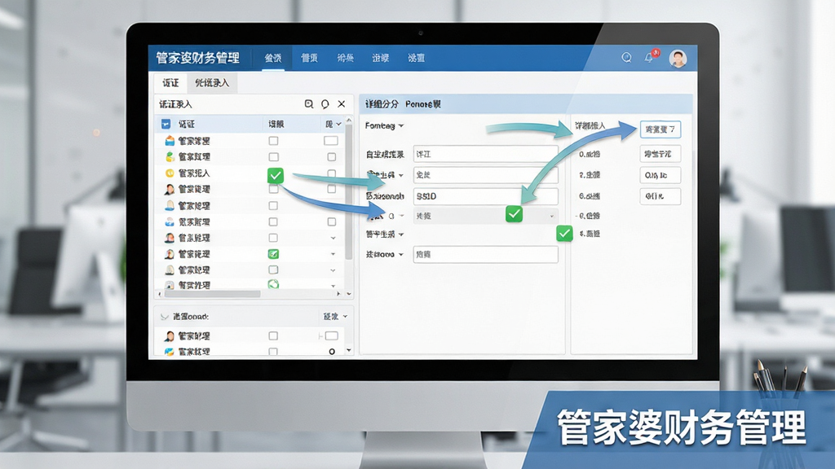Click the upper list horizontal scrollbar thumb
Screen dimensions: 835x469
[x=213, y=293]
